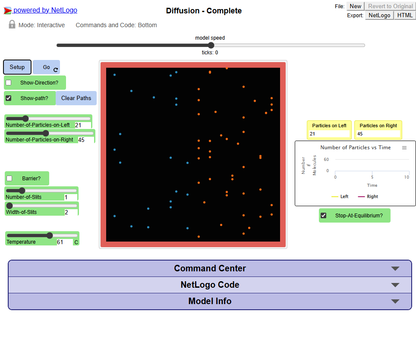Check the Barrier? checkbox
The image size is (416, 355).
[x=9, y=178]
